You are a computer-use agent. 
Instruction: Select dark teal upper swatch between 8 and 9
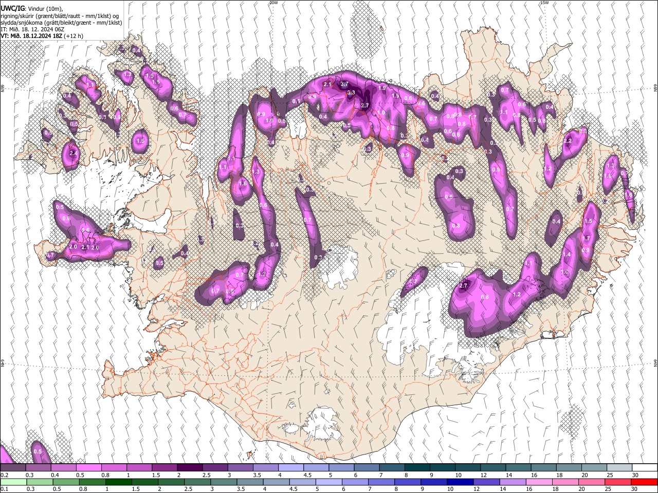click(417, 467)
